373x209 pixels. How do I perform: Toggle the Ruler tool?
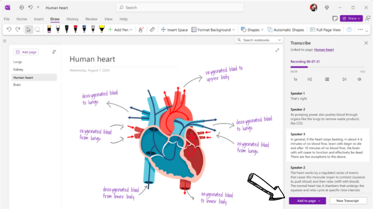click(x=152, y=30)
